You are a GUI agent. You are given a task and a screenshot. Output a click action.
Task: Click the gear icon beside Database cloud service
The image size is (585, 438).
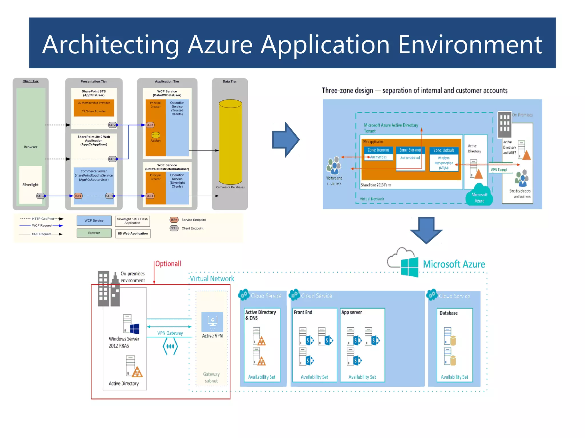[x=432, y=295]
